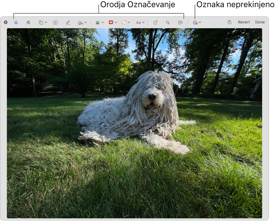Select the Draw tool
Viewport: 280px width, 221px height.
28,23
